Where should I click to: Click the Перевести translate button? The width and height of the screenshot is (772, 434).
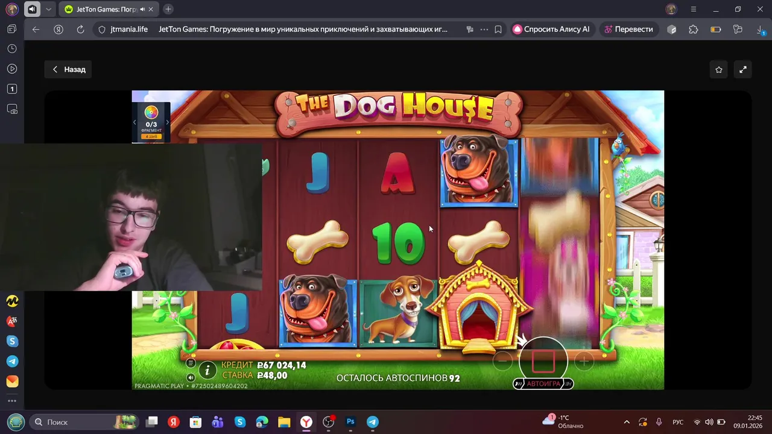click(x=628, y=29)
